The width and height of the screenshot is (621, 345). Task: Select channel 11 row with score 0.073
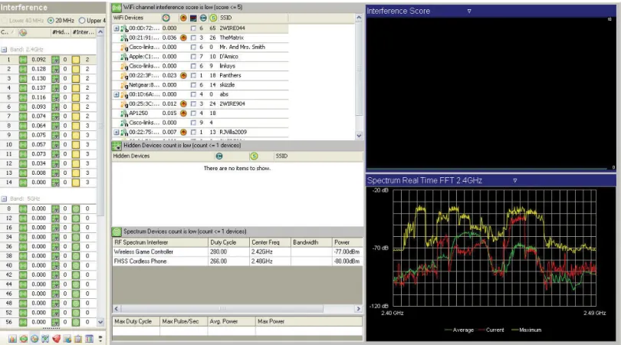(x=48, y=154)
